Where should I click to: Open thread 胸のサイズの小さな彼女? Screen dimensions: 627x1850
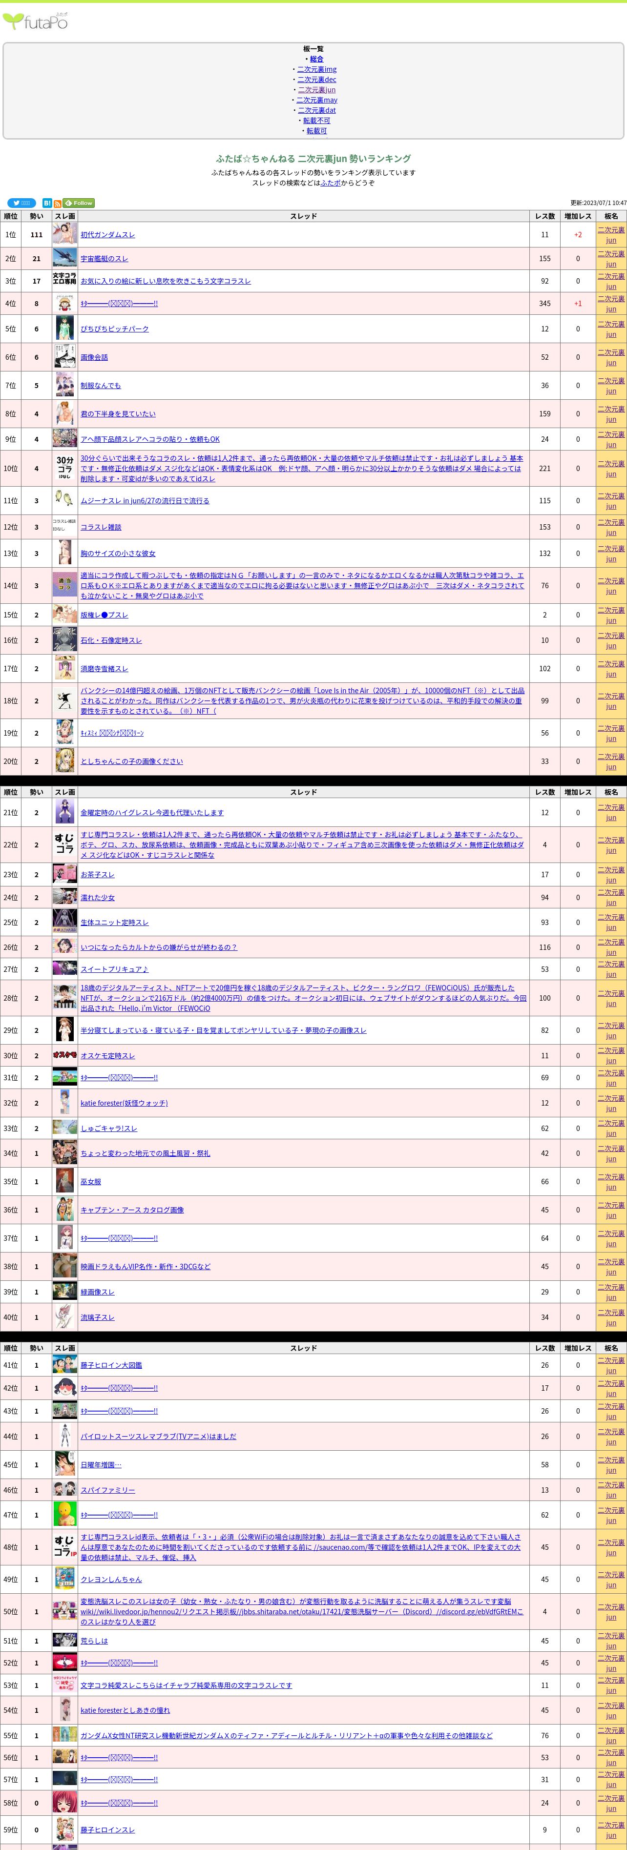[118, 554]
